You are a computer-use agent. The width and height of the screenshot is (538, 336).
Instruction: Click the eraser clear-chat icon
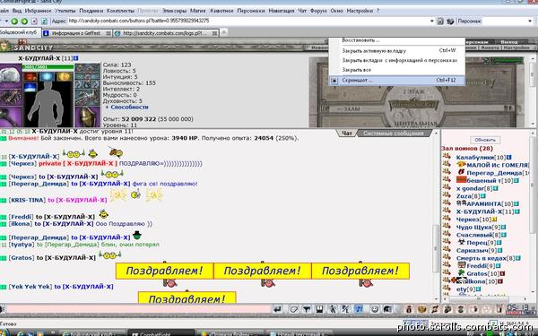click(294, 309)
